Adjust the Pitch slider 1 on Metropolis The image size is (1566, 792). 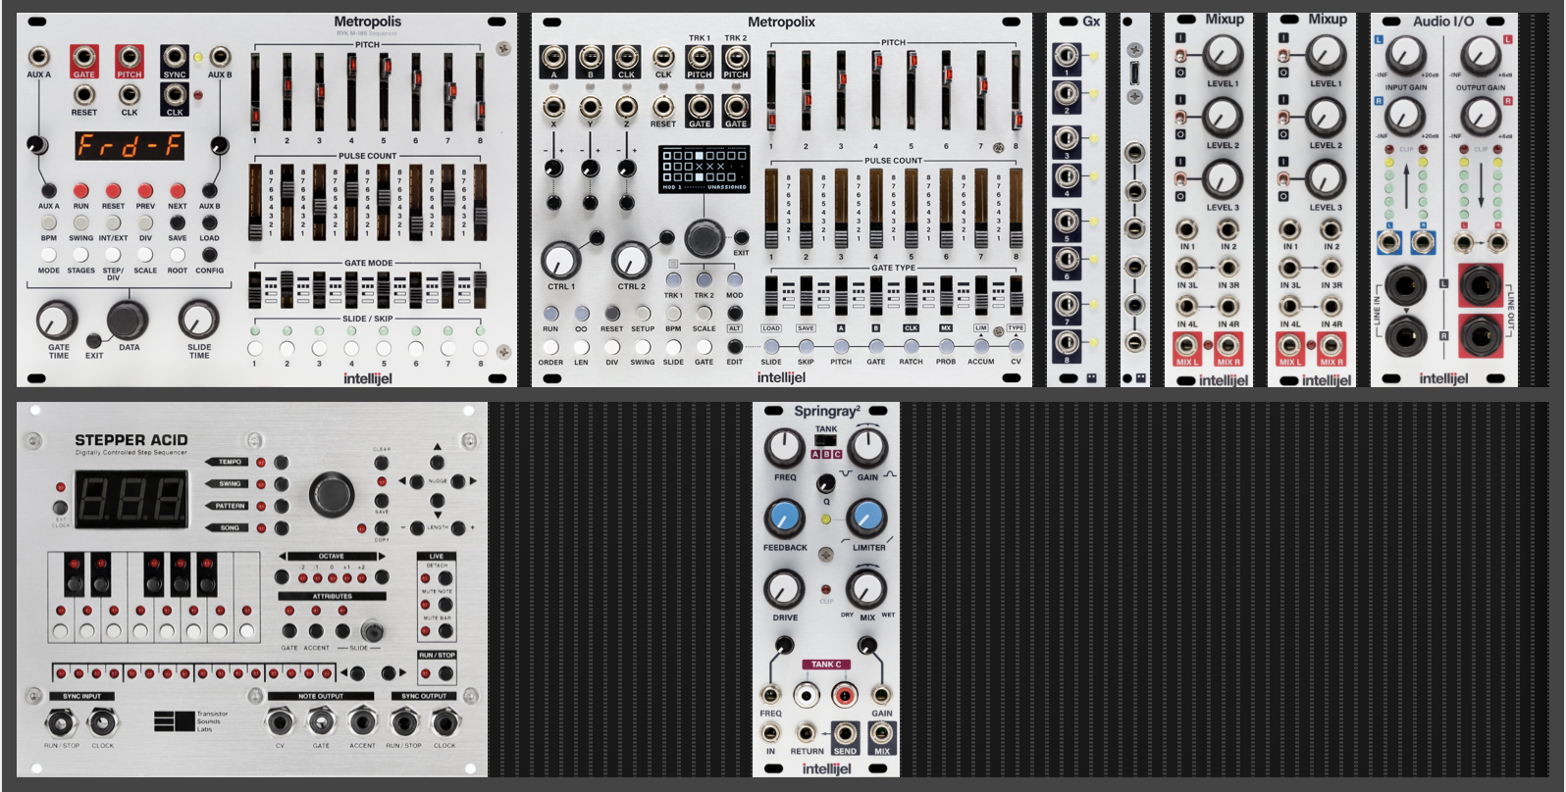255,93
